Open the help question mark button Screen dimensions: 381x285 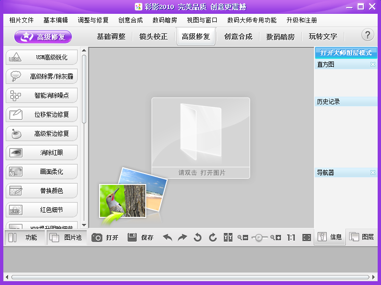click(x=368, y=35)
